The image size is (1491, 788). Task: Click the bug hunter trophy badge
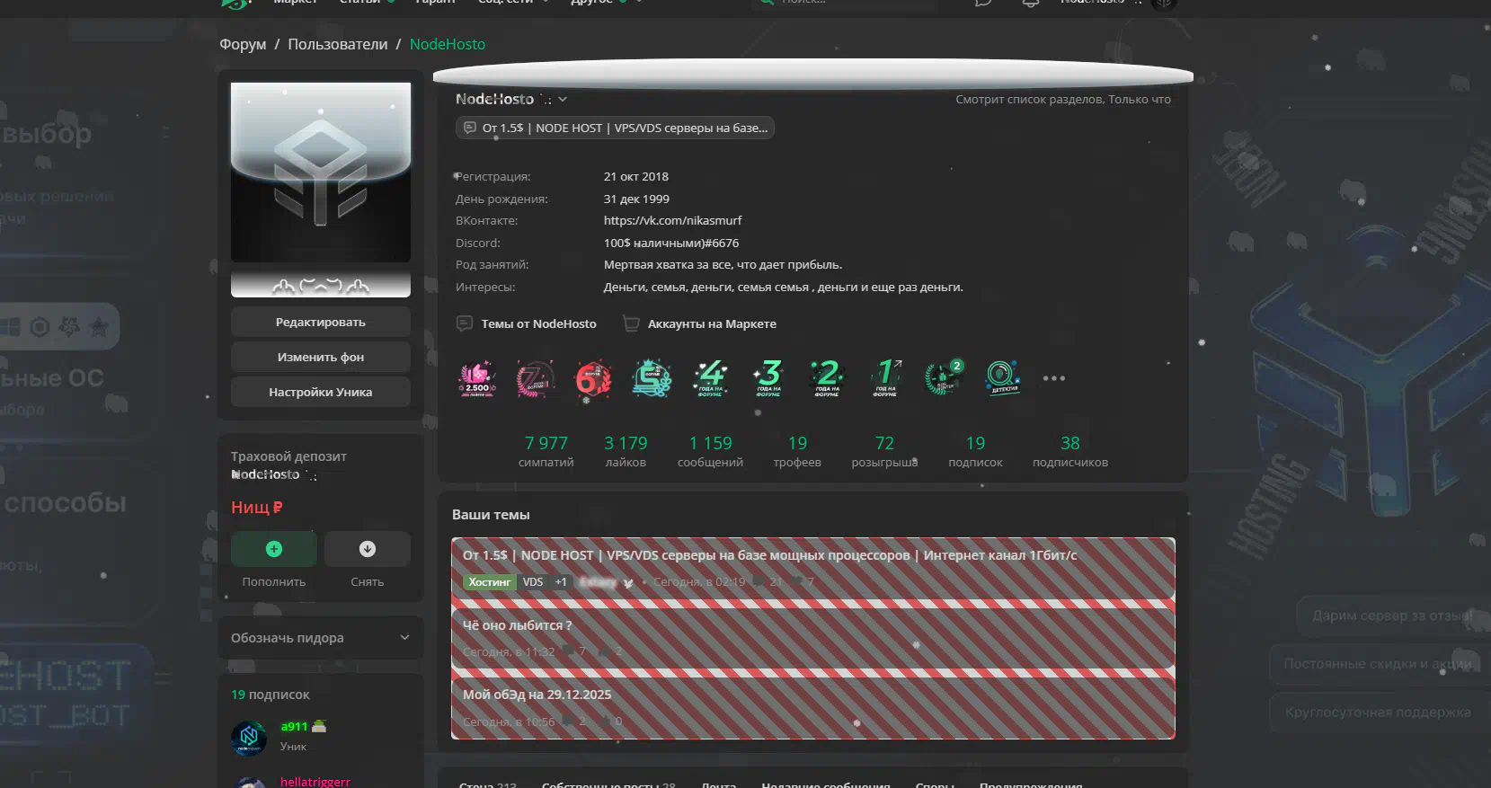pyautogui.click(x=943, y=378)
